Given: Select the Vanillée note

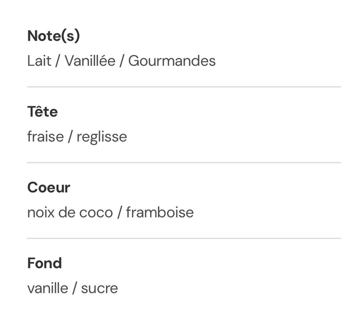Looking at the screenshot, I should coord(90,61).
